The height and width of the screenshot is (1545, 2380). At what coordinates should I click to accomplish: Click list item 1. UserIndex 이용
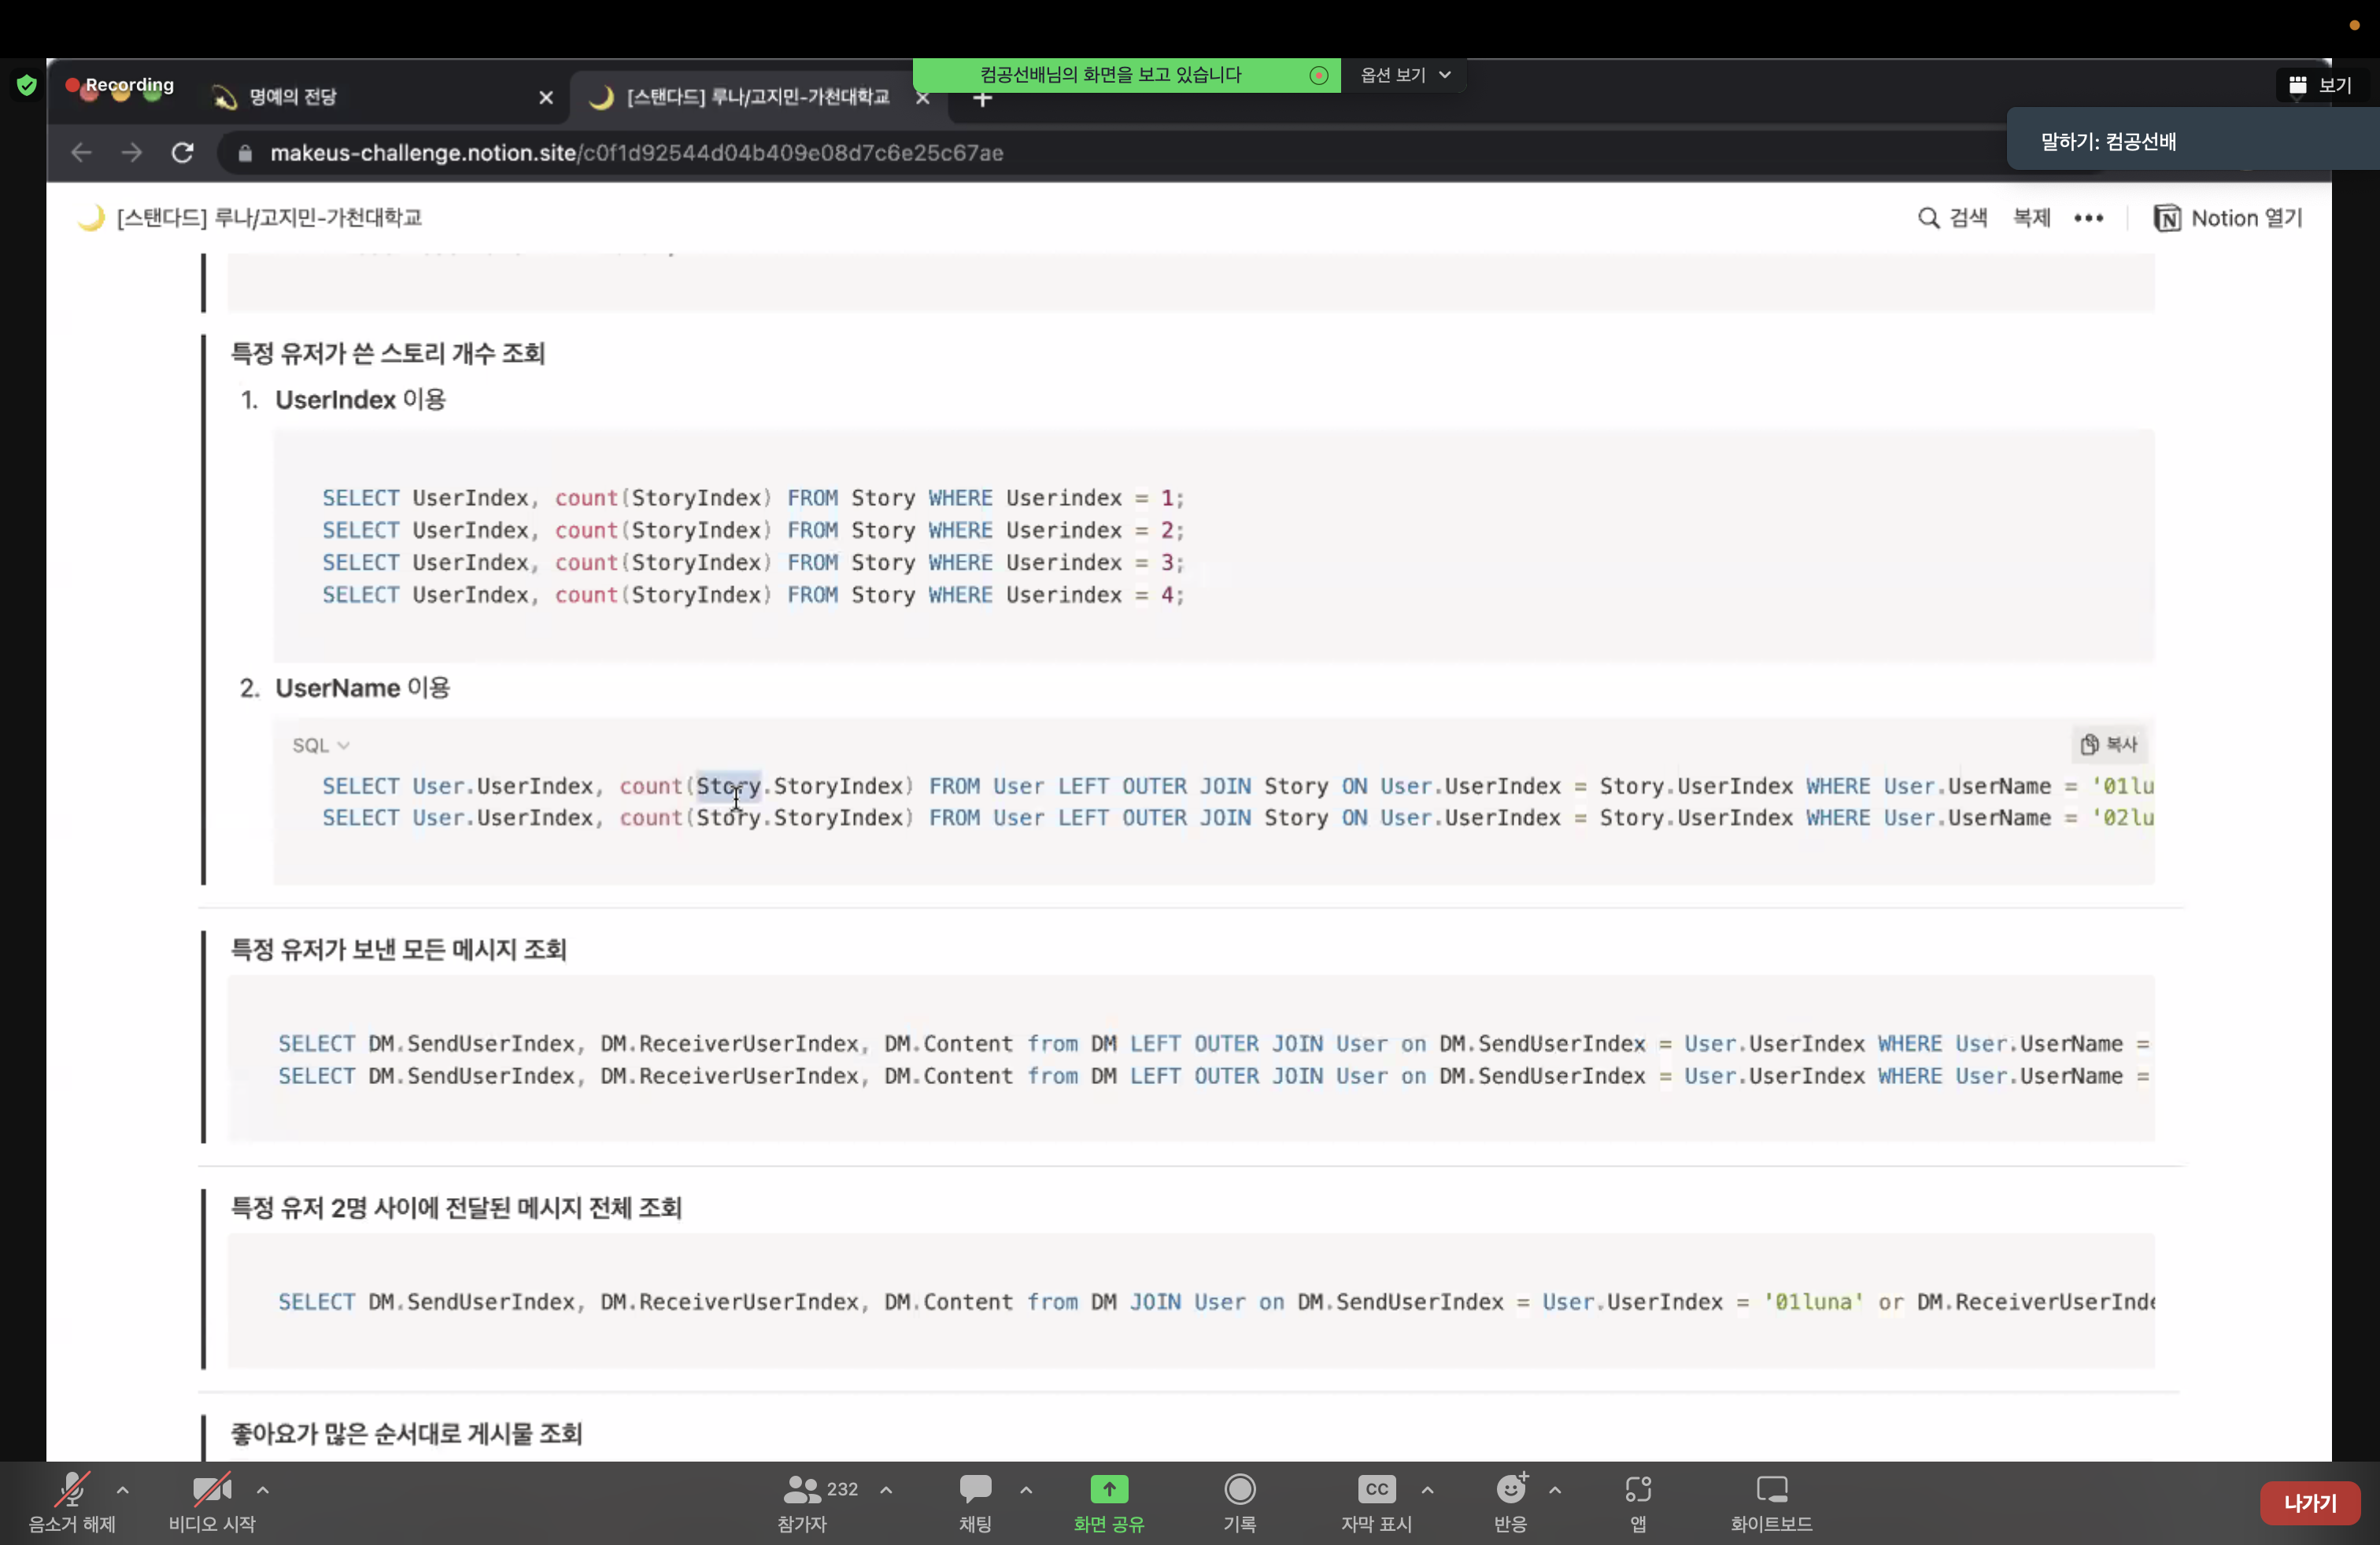click(x=343, y=399)
